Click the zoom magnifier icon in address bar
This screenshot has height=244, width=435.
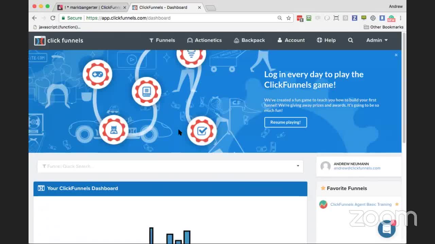[x=280, y=18]
